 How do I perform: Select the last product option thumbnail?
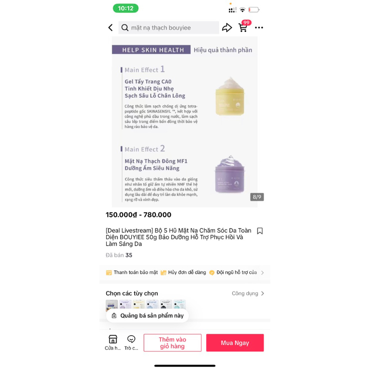pyautogui.click(x=179, y=305)
